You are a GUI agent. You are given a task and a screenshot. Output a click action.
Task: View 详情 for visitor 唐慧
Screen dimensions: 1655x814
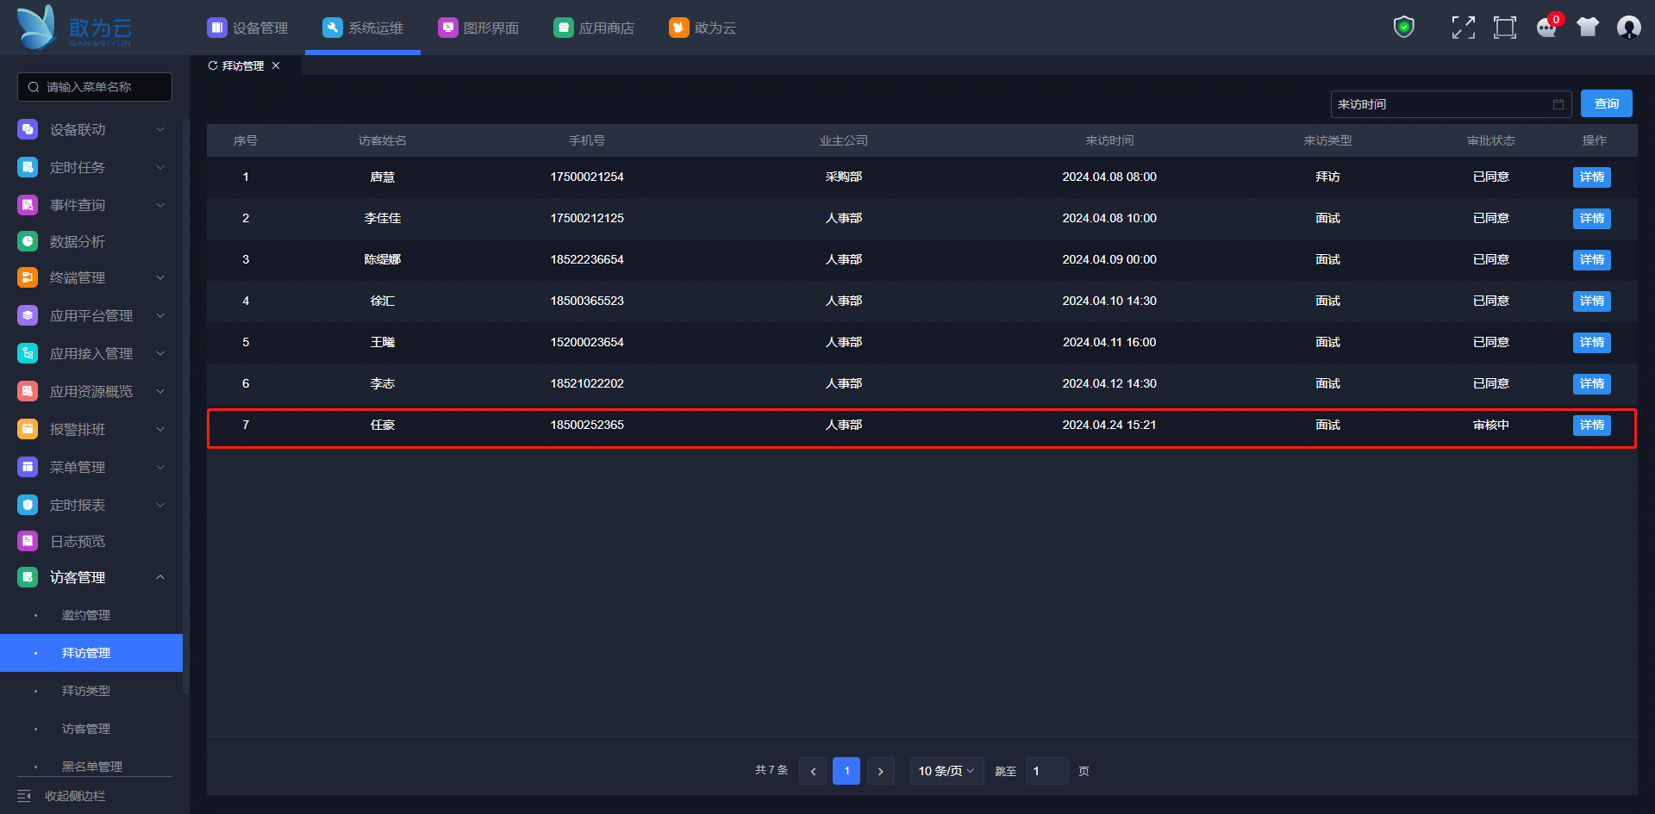[1591, 177]
